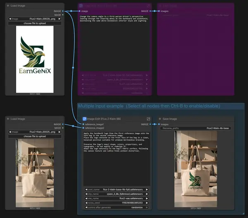Click the IMAGE output socket of lower Image Edit node
The width and height of the screenshot is (248, 218).
150,124
